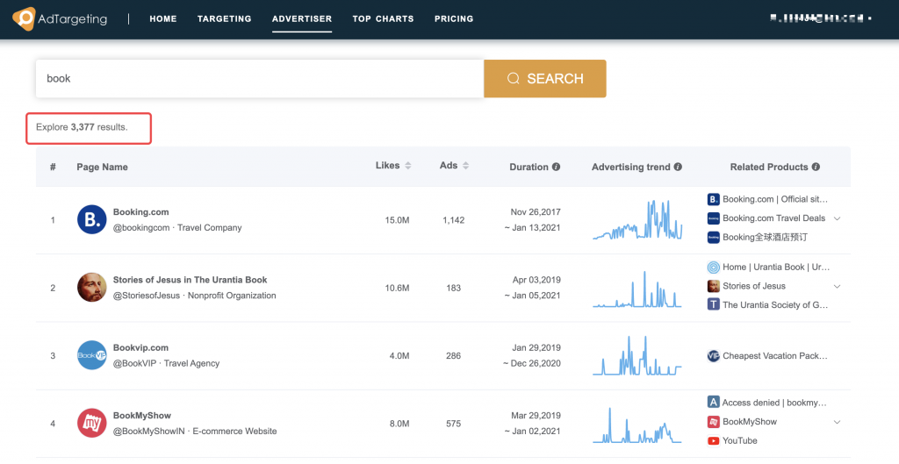Screen dimensions: 899x464
Task: Open 'The Urantia Society of G…' product
Action: 775,304
